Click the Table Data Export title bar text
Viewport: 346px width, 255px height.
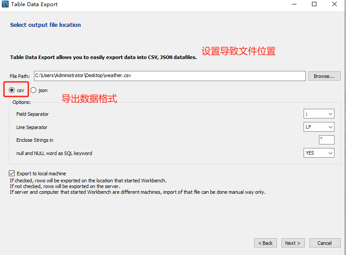(34, 4)
